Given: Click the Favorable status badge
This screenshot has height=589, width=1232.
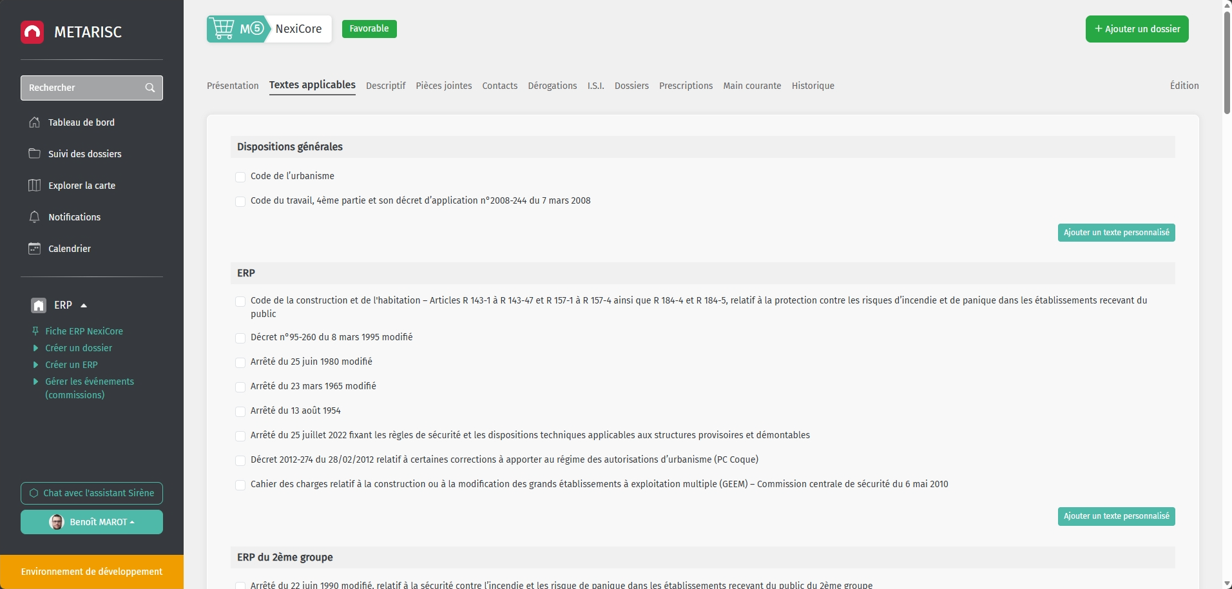Looking at the screenshot, I should tap(369, 29).
